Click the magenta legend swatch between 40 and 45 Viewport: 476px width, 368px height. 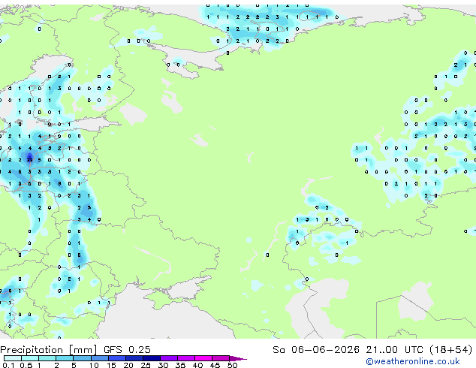click(x=203, y=358)
